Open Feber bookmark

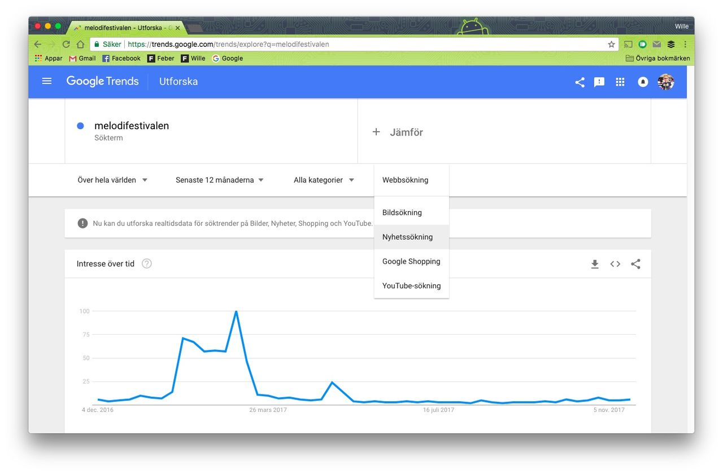[x=160, y=58]
